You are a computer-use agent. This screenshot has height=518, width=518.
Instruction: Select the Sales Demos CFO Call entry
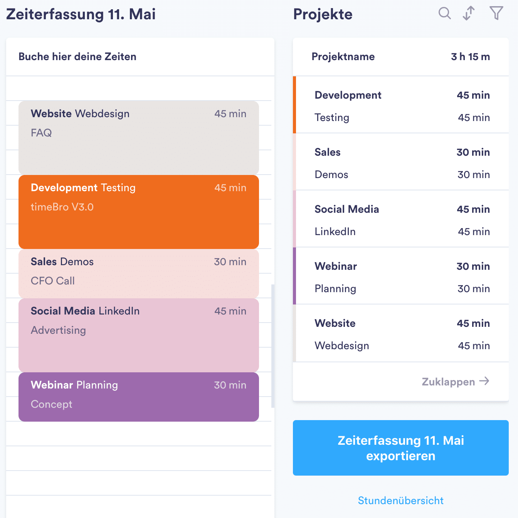139,273
